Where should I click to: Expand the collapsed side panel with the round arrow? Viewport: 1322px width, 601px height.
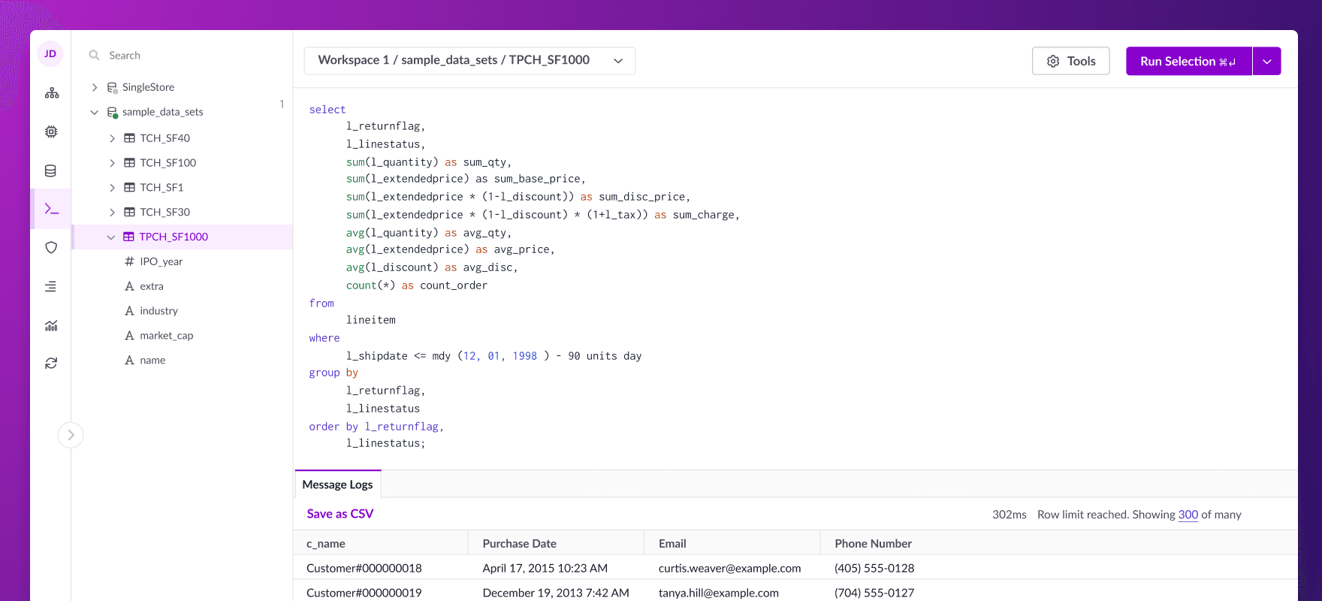coord(71,435)
